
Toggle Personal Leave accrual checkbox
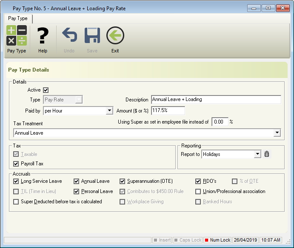pyautogui.click(x=76, y=191)
